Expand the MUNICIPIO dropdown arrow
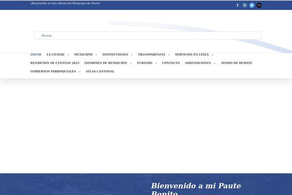292x195 pixels. pyautogui.click(x=96, y=55)
